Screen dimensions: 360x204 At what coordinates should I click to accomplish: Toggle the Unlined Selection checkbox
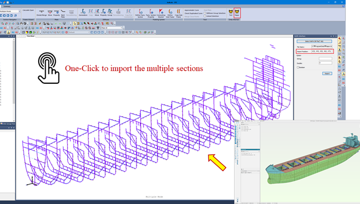pos(205,16)
